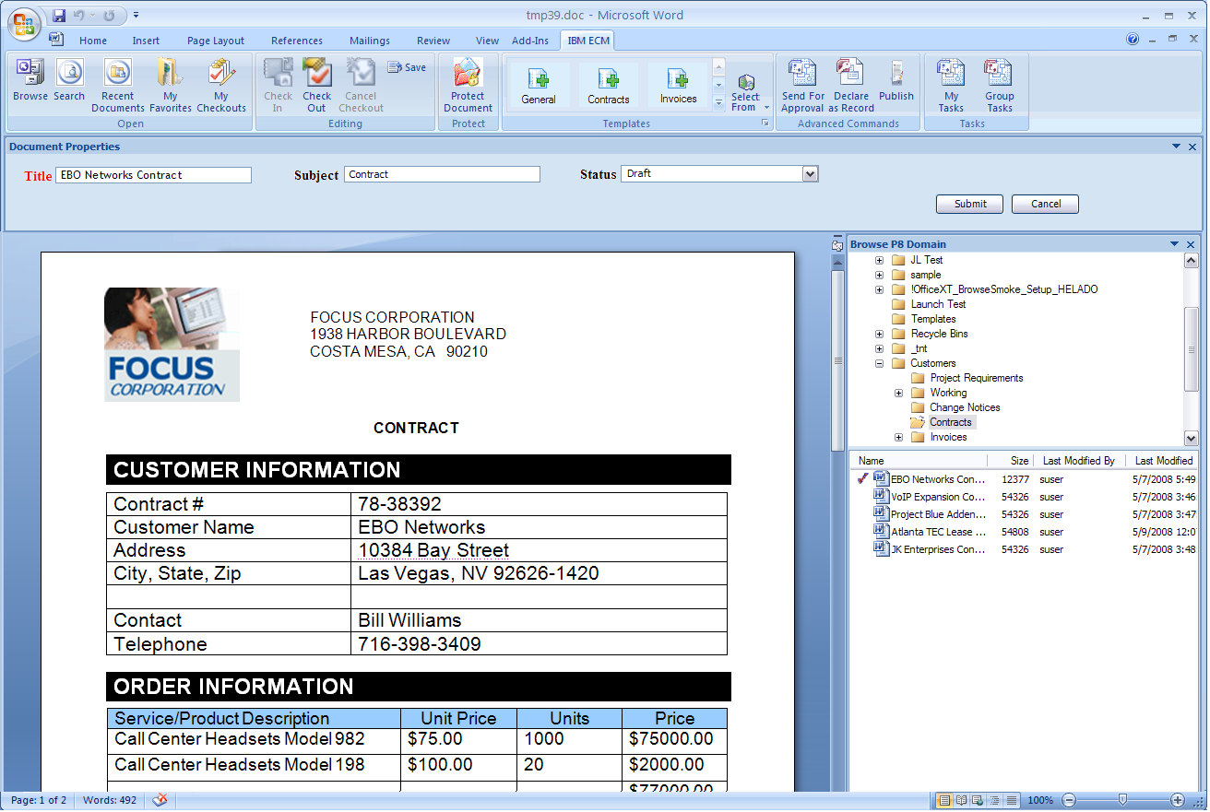This screenshot has width=1210, height=812.
Task: Choose the Contracts template
Action: (609, 85)
